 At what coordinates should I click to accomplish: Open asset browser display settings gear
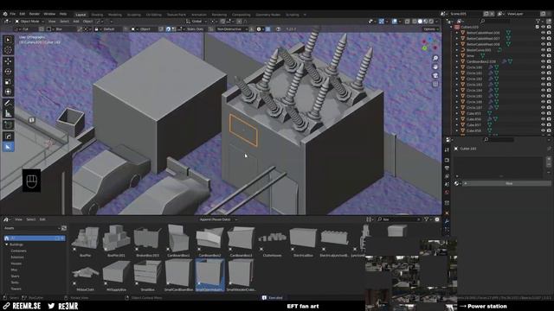[437, 219]
